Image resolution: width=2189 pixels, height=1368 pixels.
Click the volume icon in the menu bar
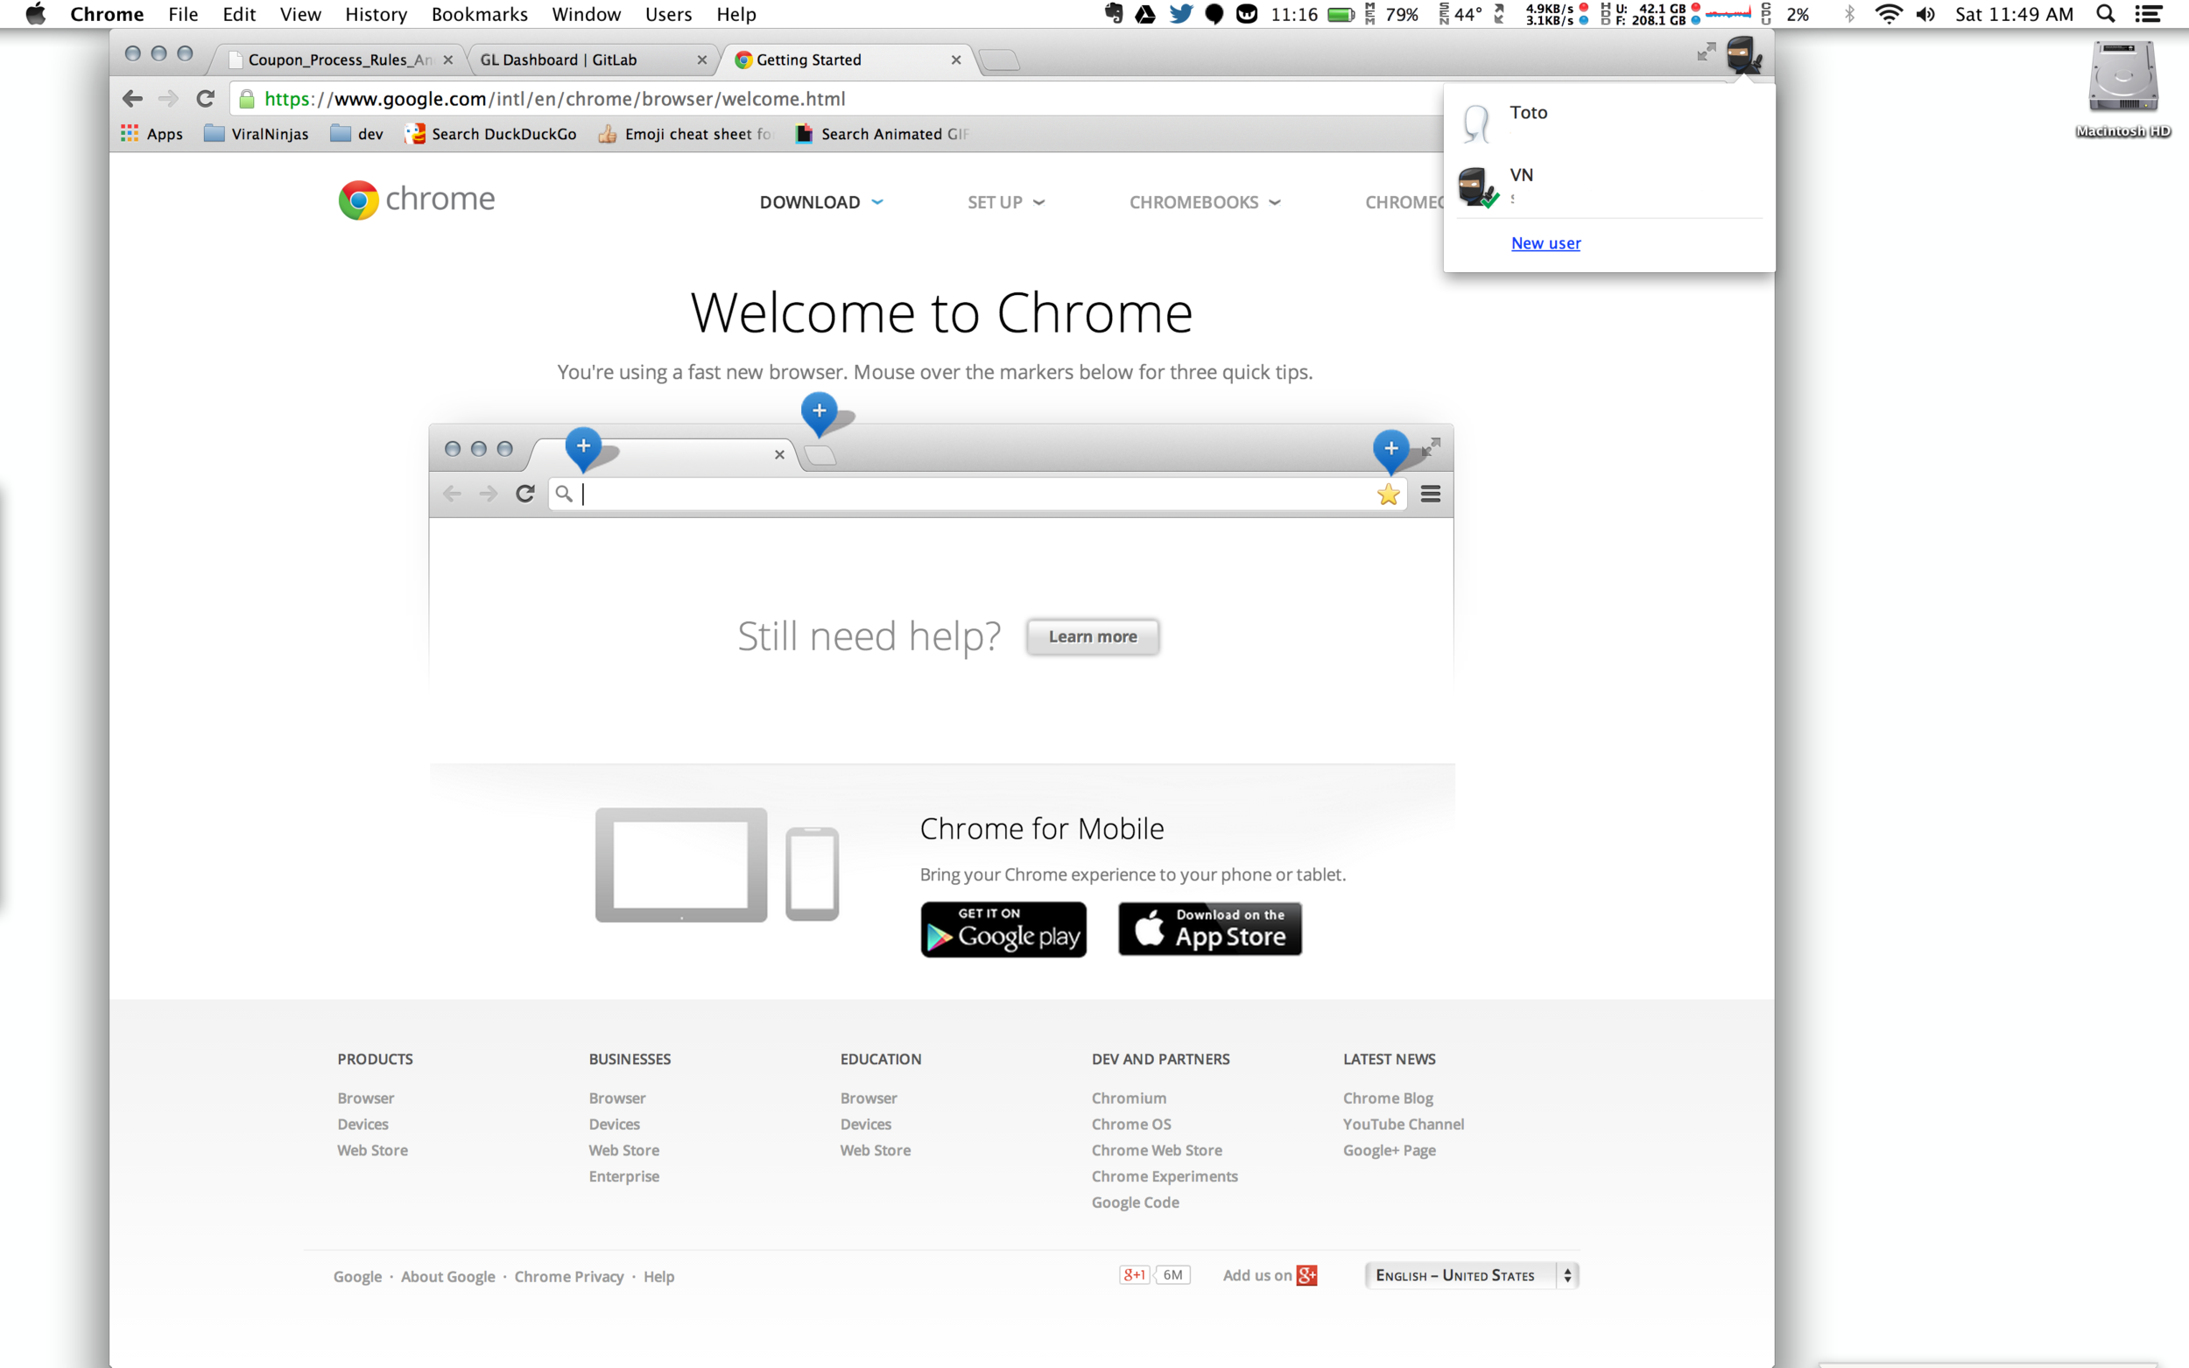pos(1926,14)
